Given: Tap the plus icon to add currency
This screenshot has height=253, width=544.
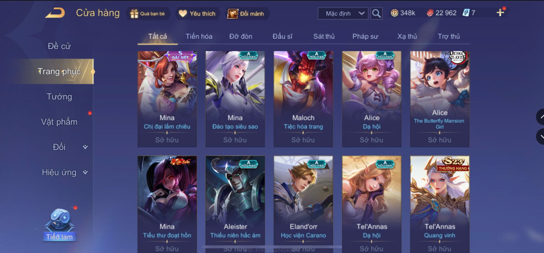Looking at the screenshot, I should pos(500,13).
